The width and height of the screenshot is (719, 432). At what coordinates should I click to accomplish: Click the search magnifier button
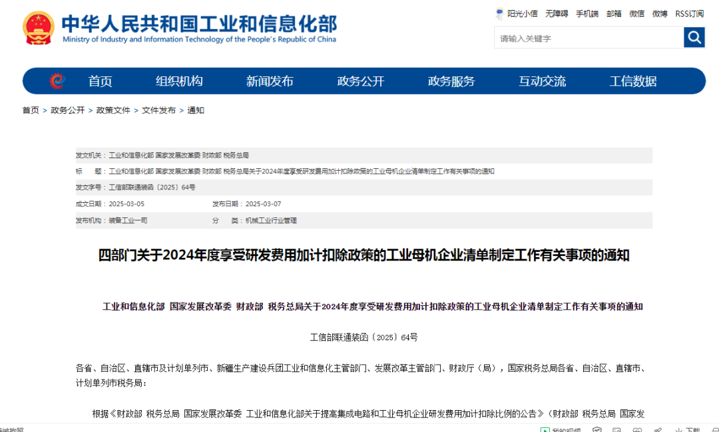(694, 38)
